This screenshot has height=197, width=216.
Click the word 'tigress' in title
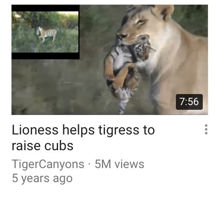(x=119, y=131)
